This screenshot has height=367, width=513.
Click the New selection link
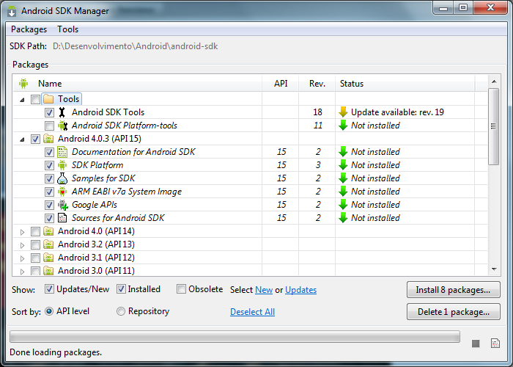click(x=264, y=290)
